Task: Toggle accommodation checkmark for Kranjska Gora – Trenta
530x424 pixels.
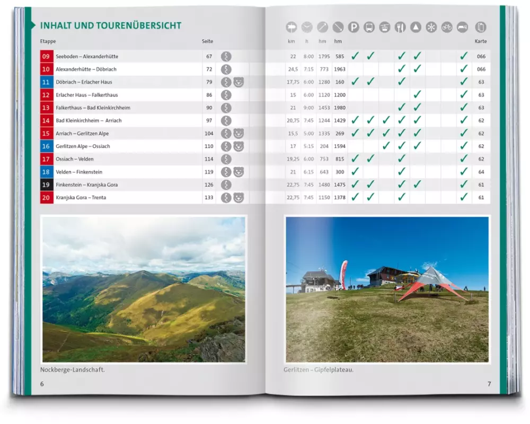Action: (464, 197)
